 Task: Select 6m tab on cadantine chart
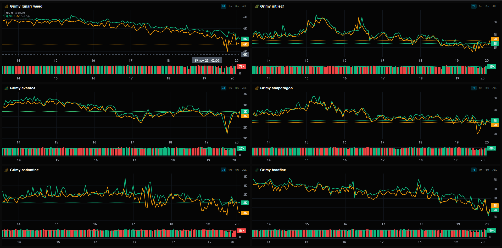click(x=237, y=170)
